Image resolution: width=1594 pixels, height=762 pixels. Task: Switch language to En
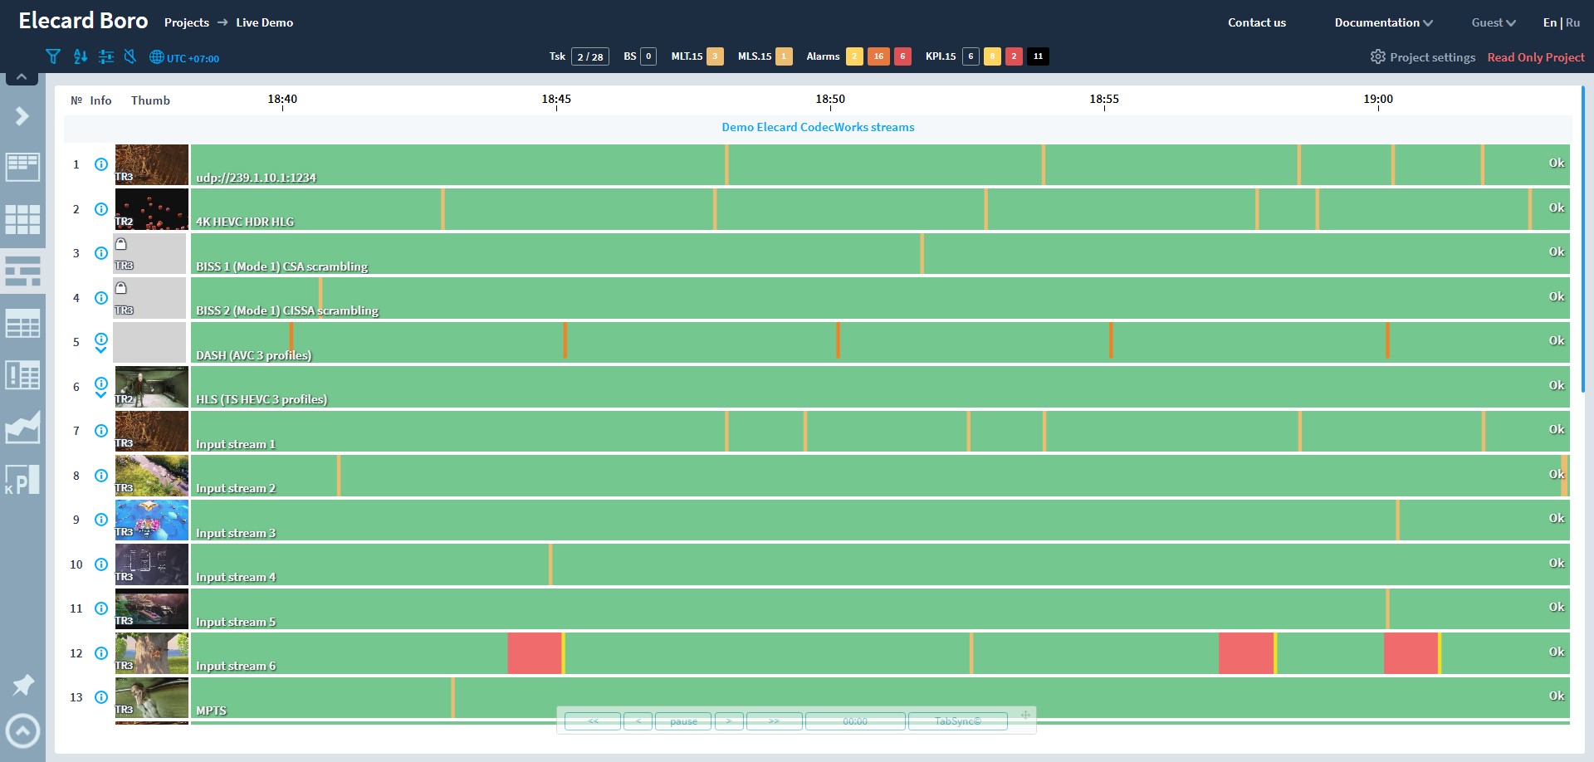point(1549,22)
